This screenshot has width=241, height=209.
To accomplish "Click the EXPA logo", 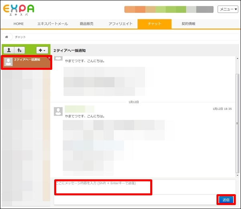I will [x=18, y=10].
